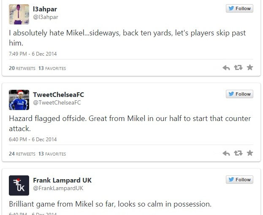
Task: Retweet the TweetChelseaFC counter attack tweet
Action: pyautogui.click(x=238, y=153)
